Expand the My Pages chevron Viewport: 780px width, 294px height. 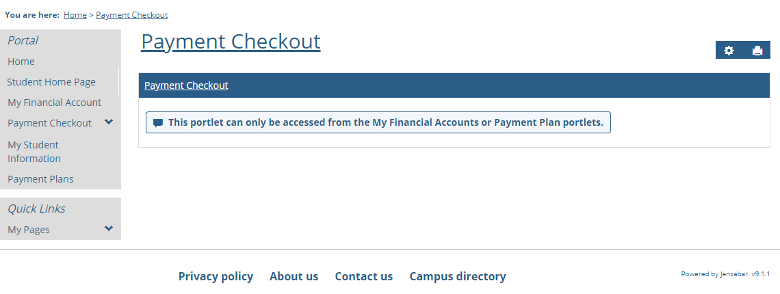[109, 229]
